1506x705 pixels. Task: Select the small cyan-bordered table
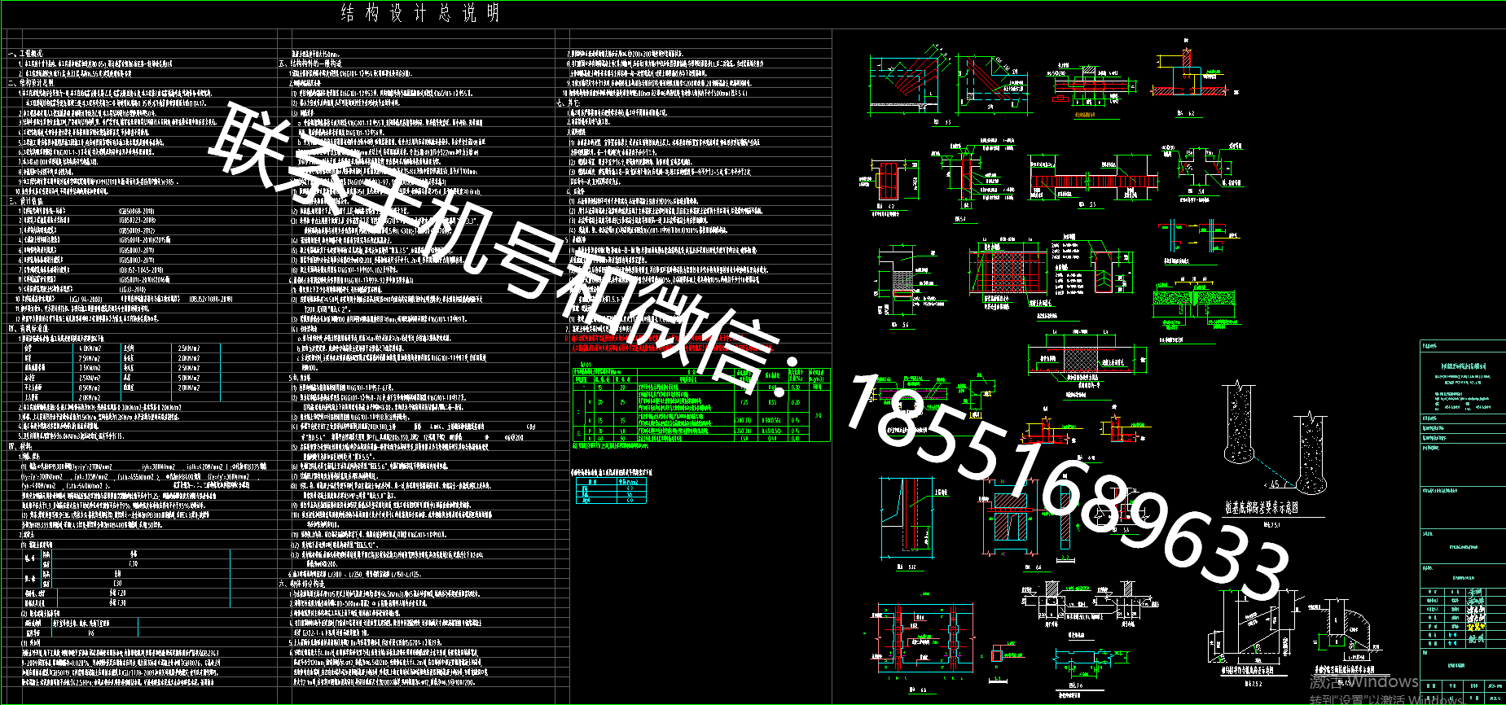(x=612, y=490)
